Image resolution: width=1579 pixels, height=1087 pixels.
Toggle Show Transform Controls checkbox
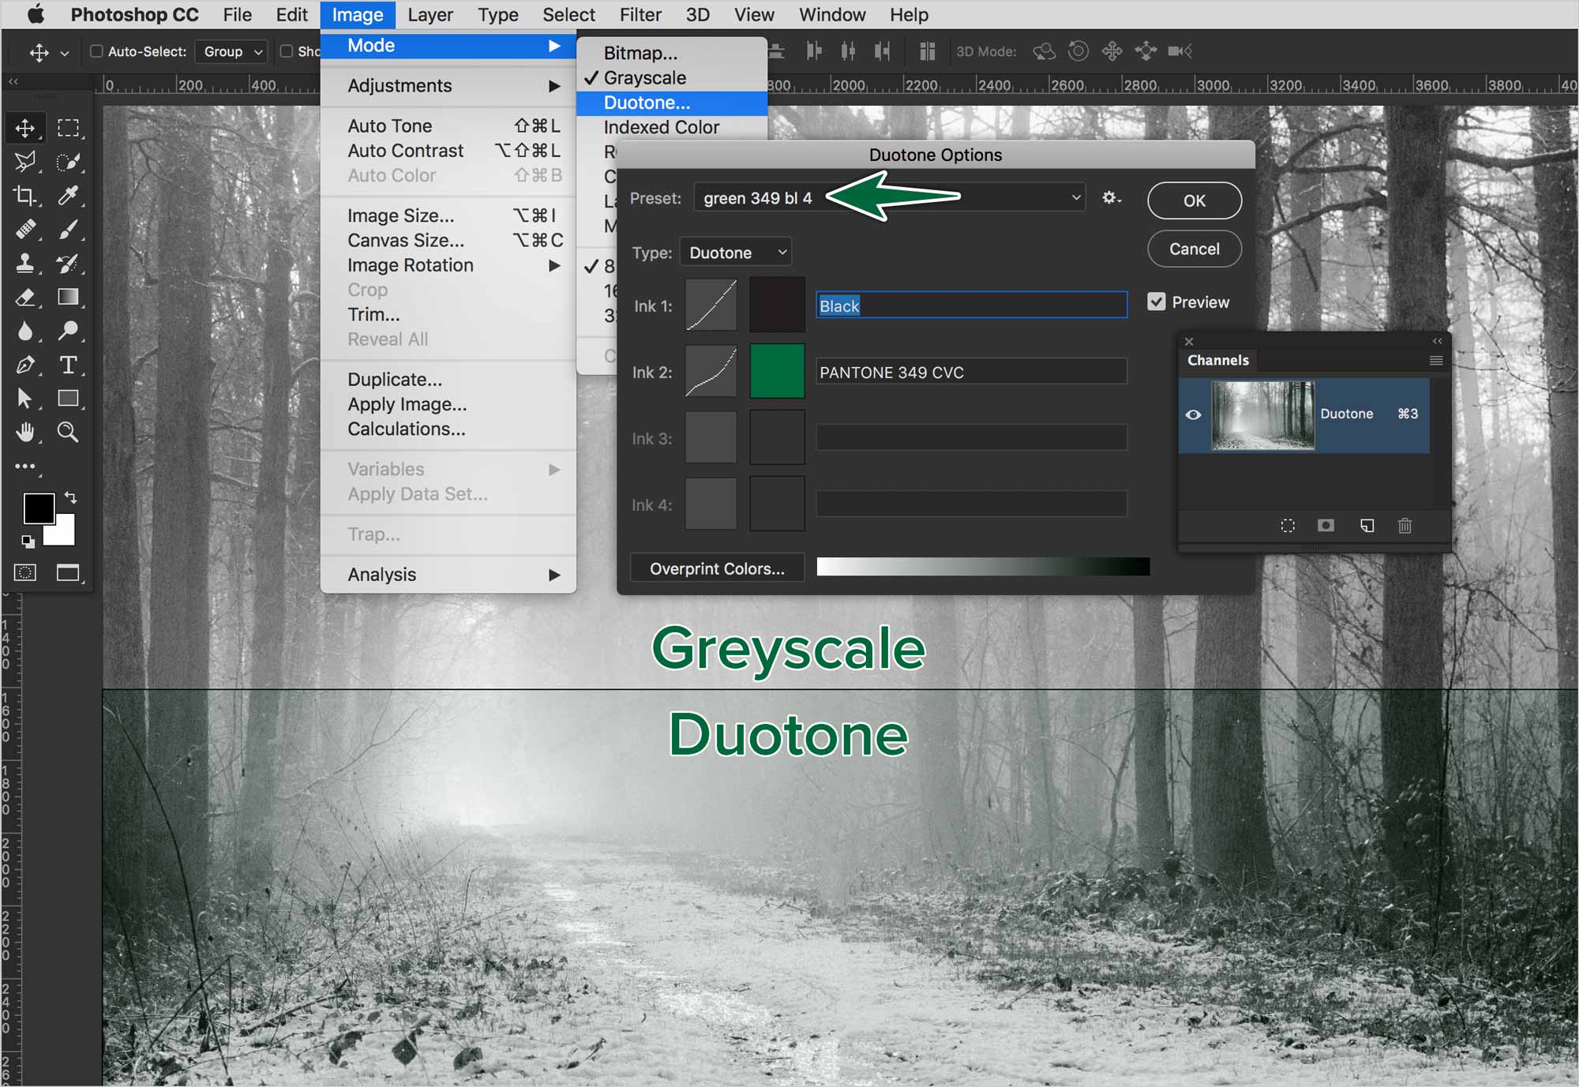coord(287,51)
